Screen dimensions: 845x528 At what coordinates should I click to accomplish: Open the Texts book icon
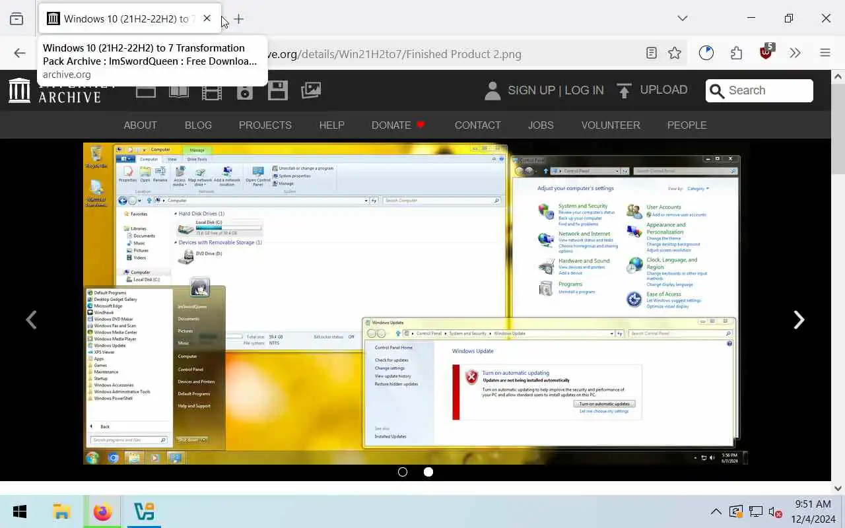pyautogui.click(x=179, y=90)
